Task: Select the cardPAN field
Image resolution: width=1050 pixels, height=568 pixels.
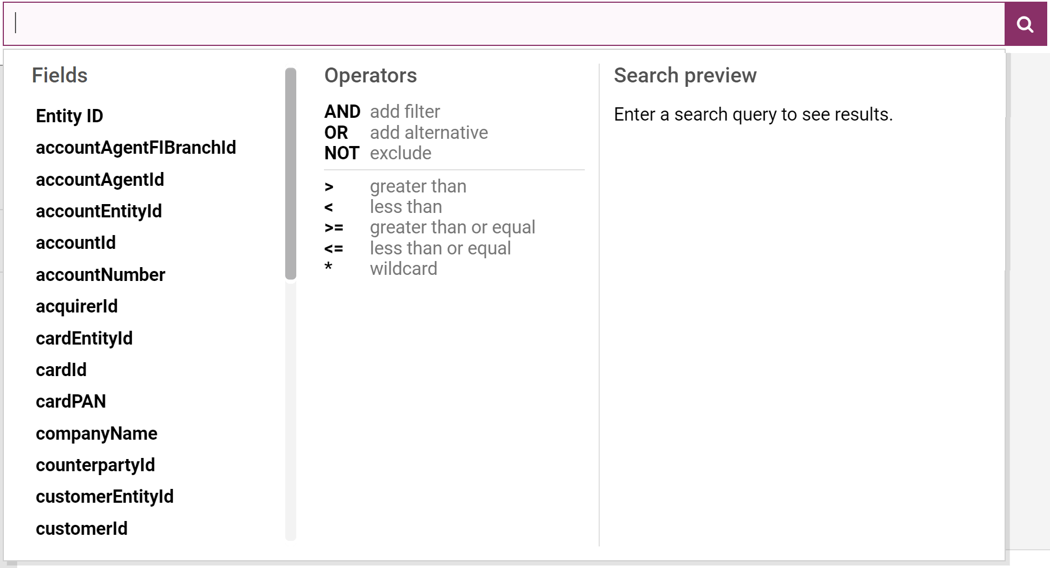Action: [71, 402]
